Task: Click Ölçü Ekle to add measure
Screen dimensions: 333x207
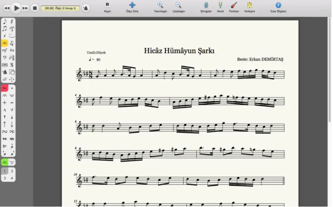Action: click(x=132, y=7)
